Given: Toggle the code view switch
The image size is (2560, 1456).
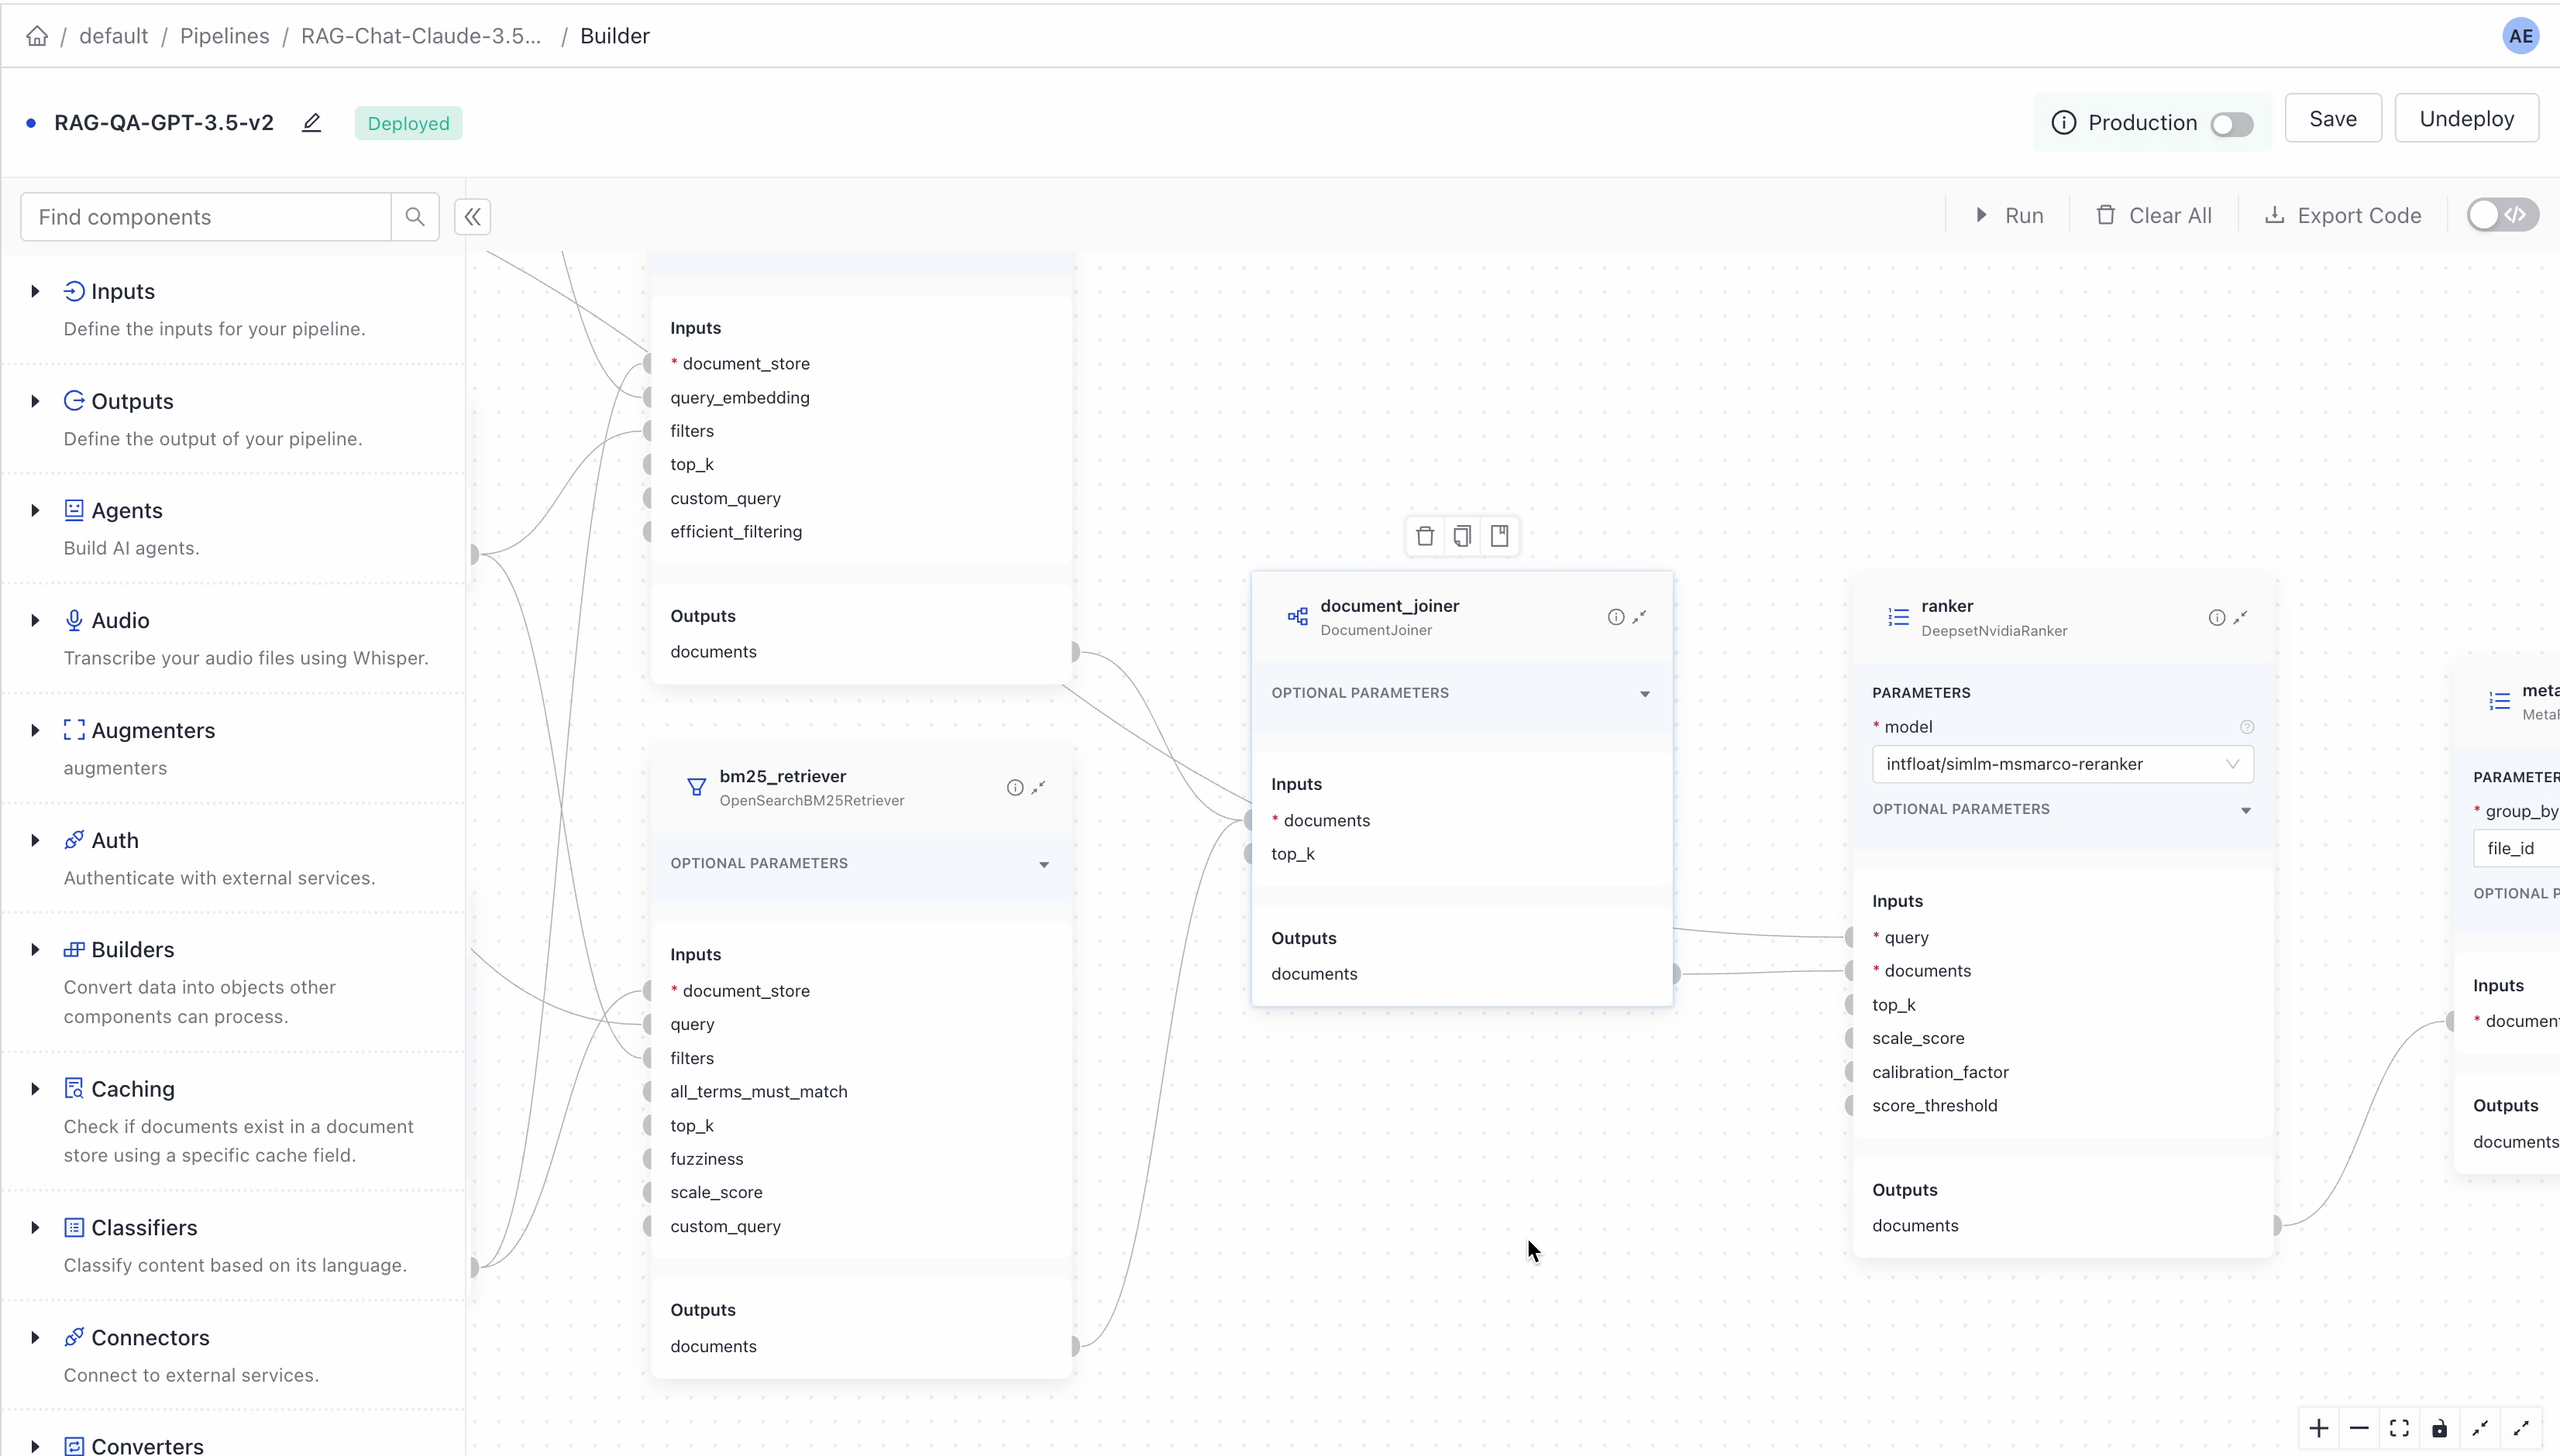Looking at the screenshot, I should pyautogui.click(x=2501, y=215).
